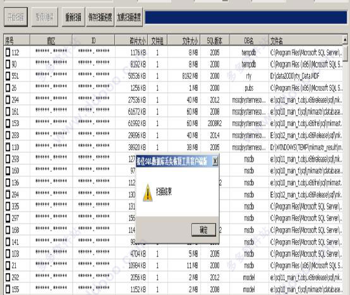Click the 2014 SQL version cell
Viewport: 350px width, 295px height.
[x=215, y=135]
